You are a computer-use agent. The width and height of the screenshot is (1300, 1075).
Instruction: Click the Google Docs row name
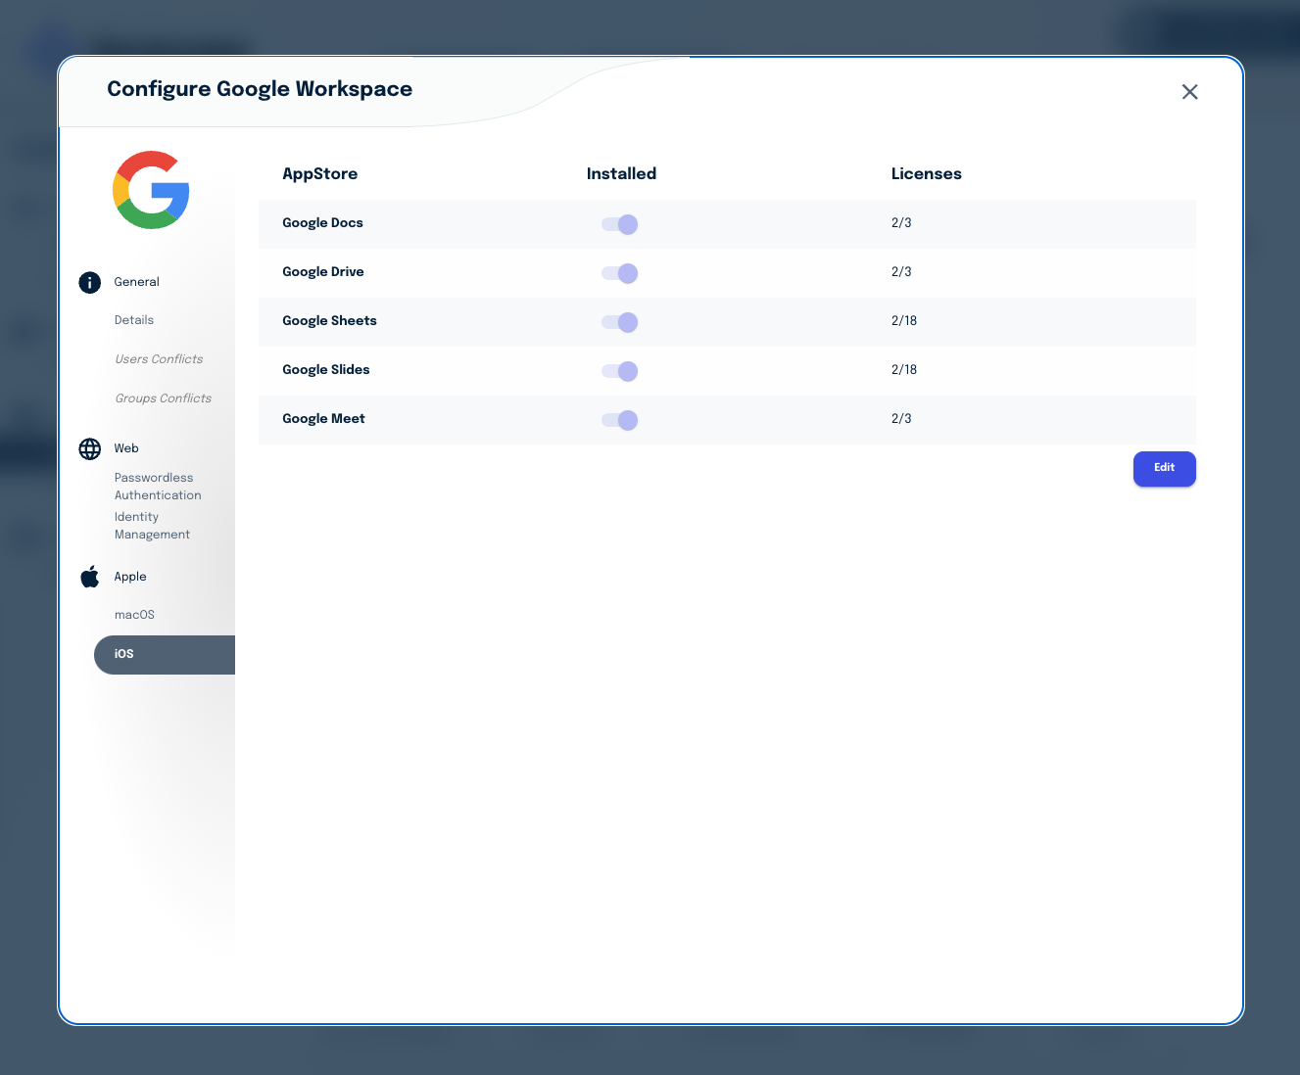pos(322,223)
